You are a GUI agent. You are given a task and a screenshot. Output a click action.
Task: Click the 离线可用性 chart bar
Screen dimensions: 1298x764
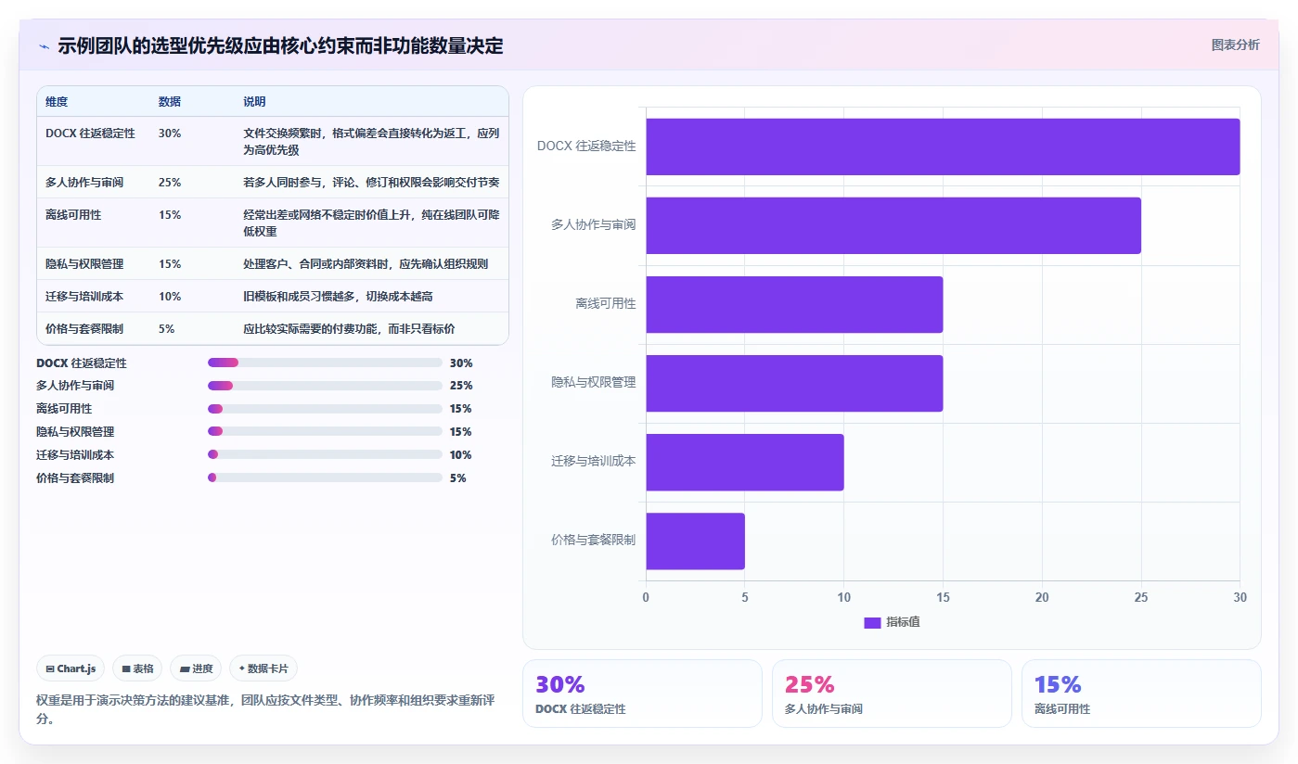[x=794, y=304]
